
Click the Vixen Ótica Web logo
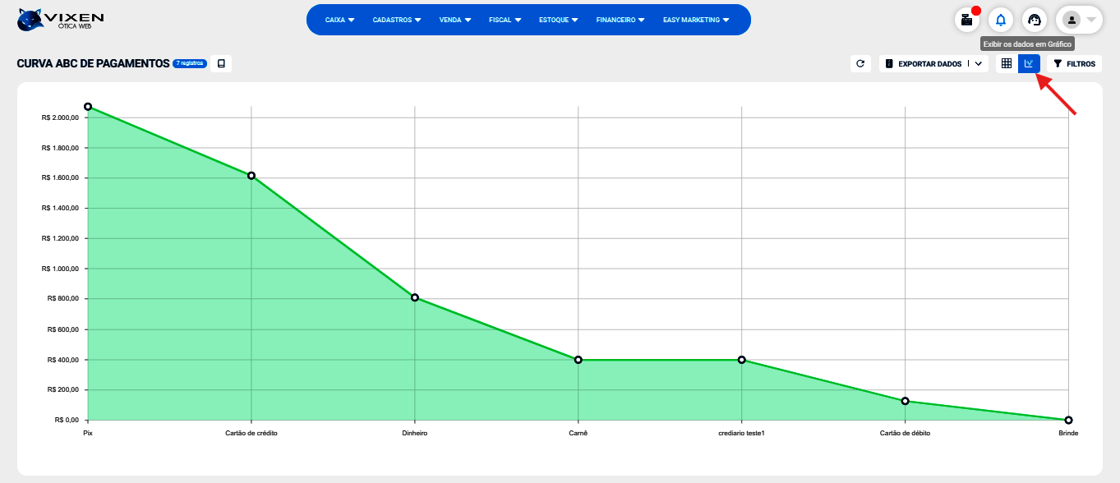pyautogui.click(x=61, y=20)
